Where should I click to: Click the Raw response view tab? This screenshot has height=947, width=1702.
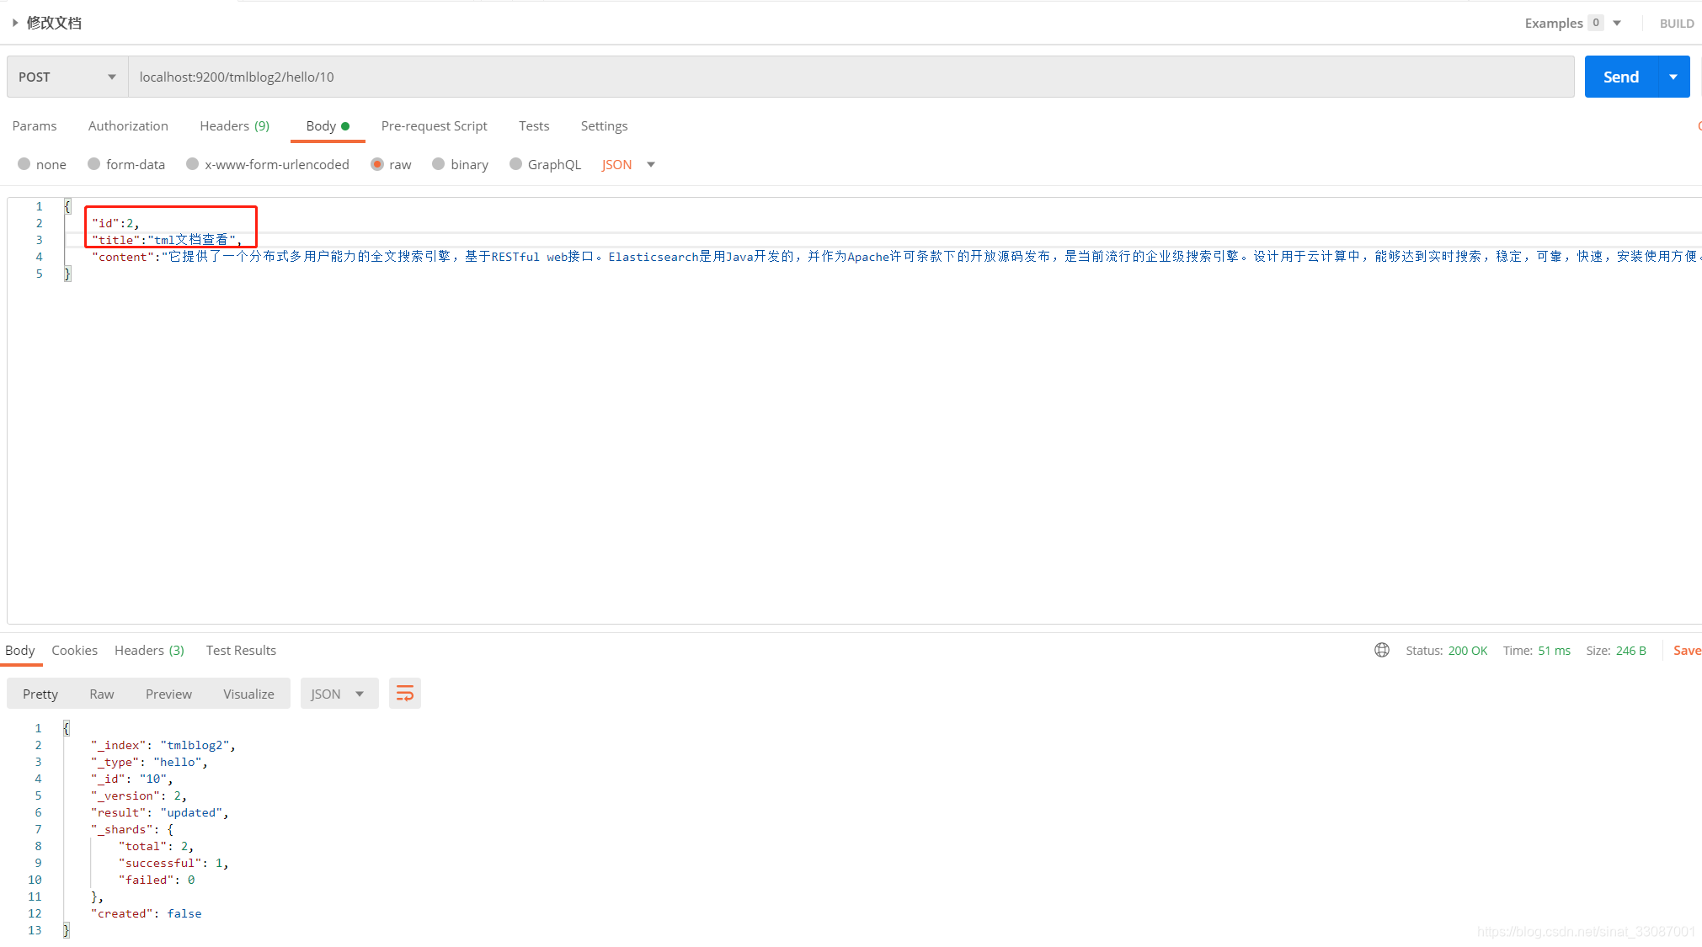102,693
